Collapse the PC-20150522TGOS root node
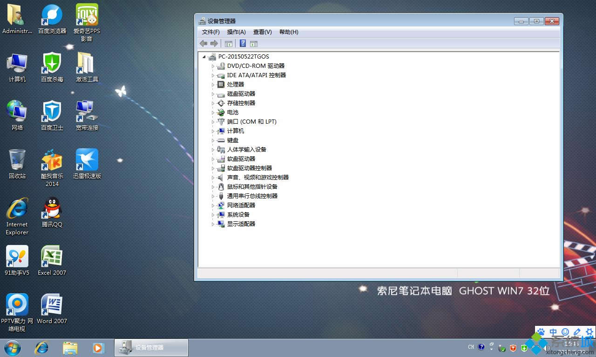This screenshot has height=357, width=596. click(203, 56)
